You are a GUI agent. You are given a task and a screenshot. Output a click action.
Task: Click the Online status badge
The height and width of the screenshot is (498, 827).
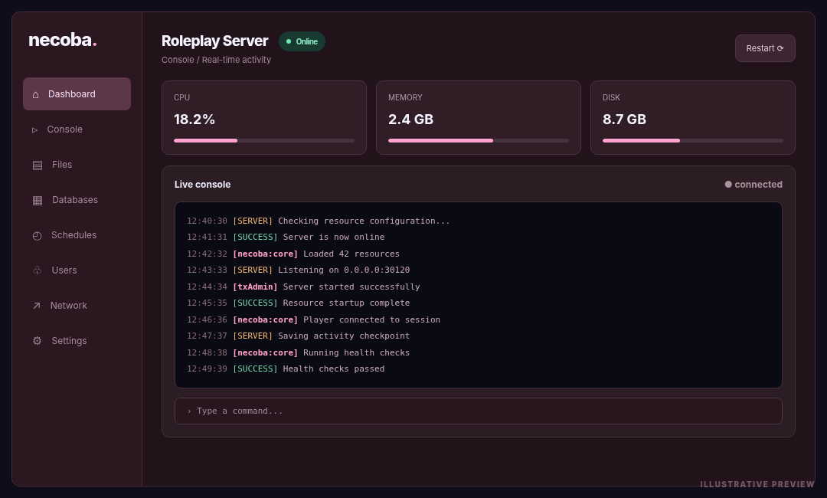click(x=302, y=41)
